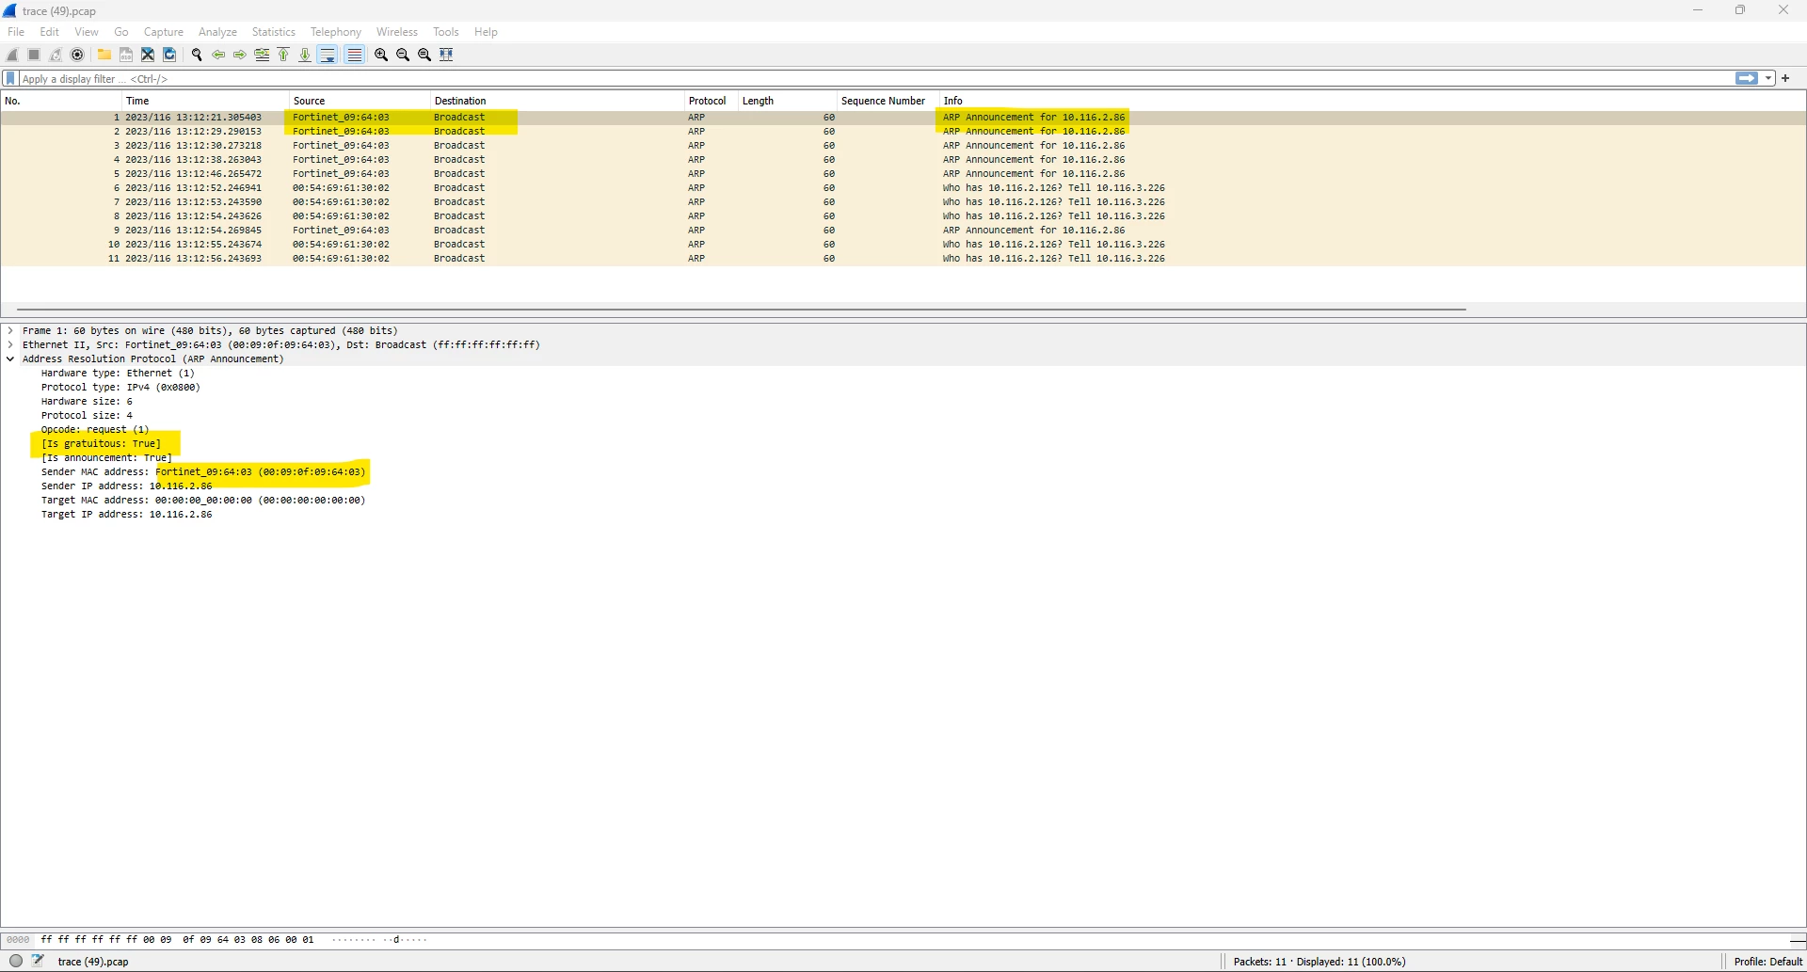Jump to the last packet
This screenshot has width=1807, height=972.
[x=305, y=55]
